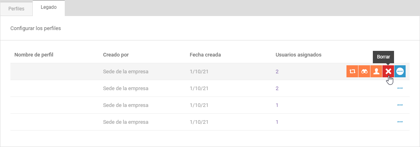Click the 1/10/21 date in first row

(x=199, y=72)
